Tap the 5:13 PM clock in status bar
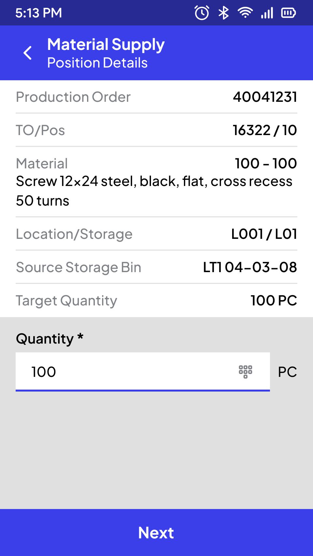313x556 pixels. (x=38, y=13)
